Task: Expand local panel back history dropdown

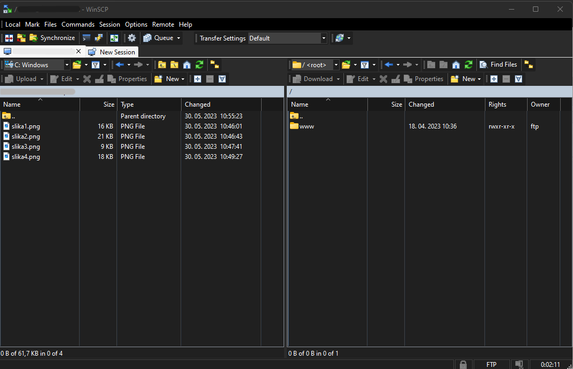Action: click(x=129, y=65)
